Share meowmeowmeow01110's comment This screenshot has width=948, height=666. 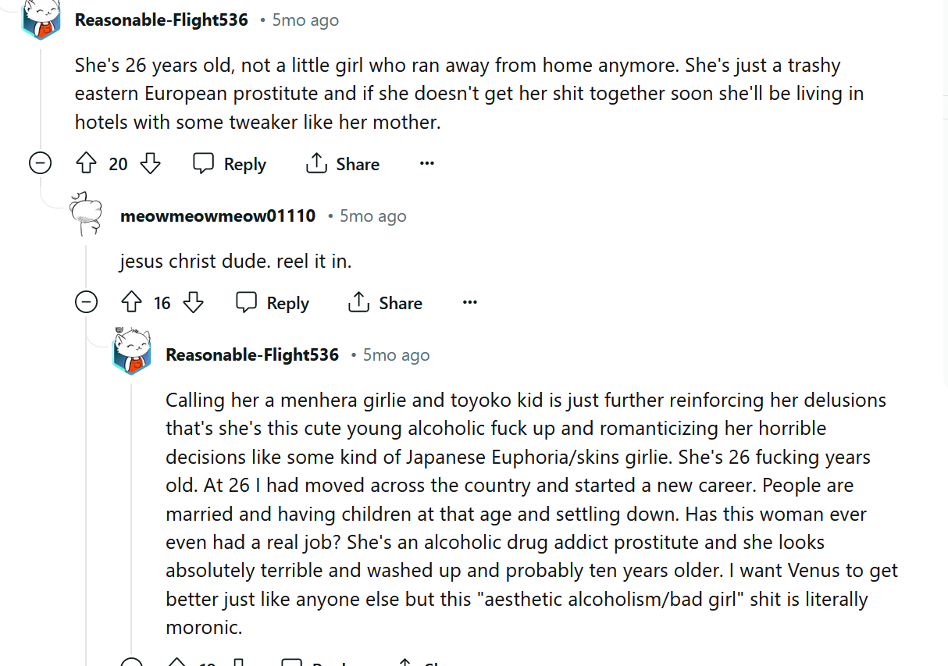pyautogui.click(x=386, y=303)
